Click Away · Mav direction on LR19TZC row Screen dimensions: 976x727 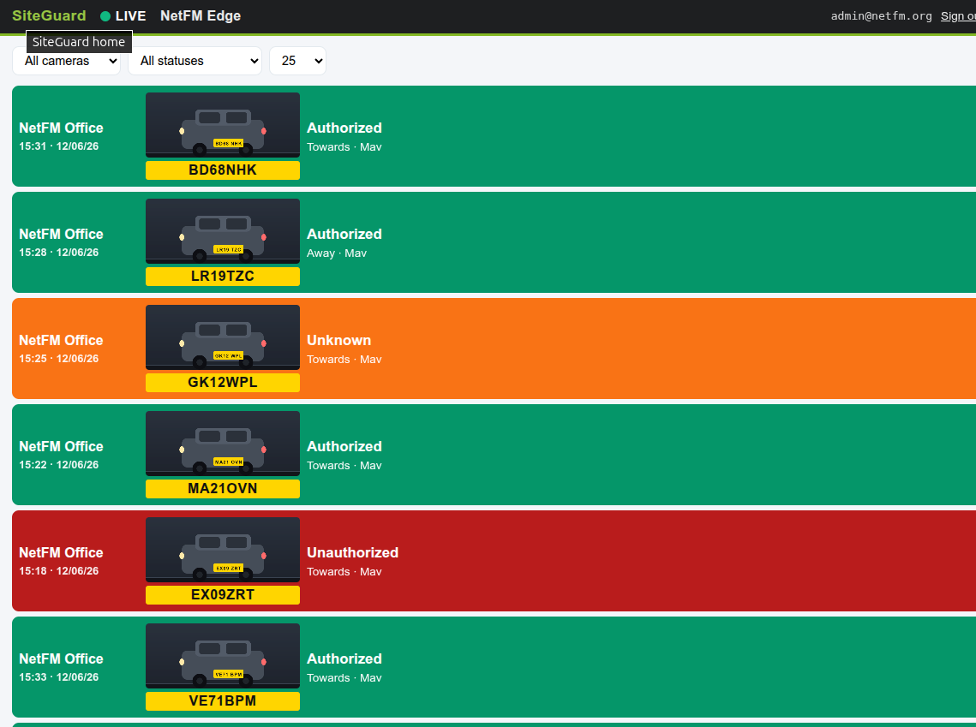coord(337,253)
